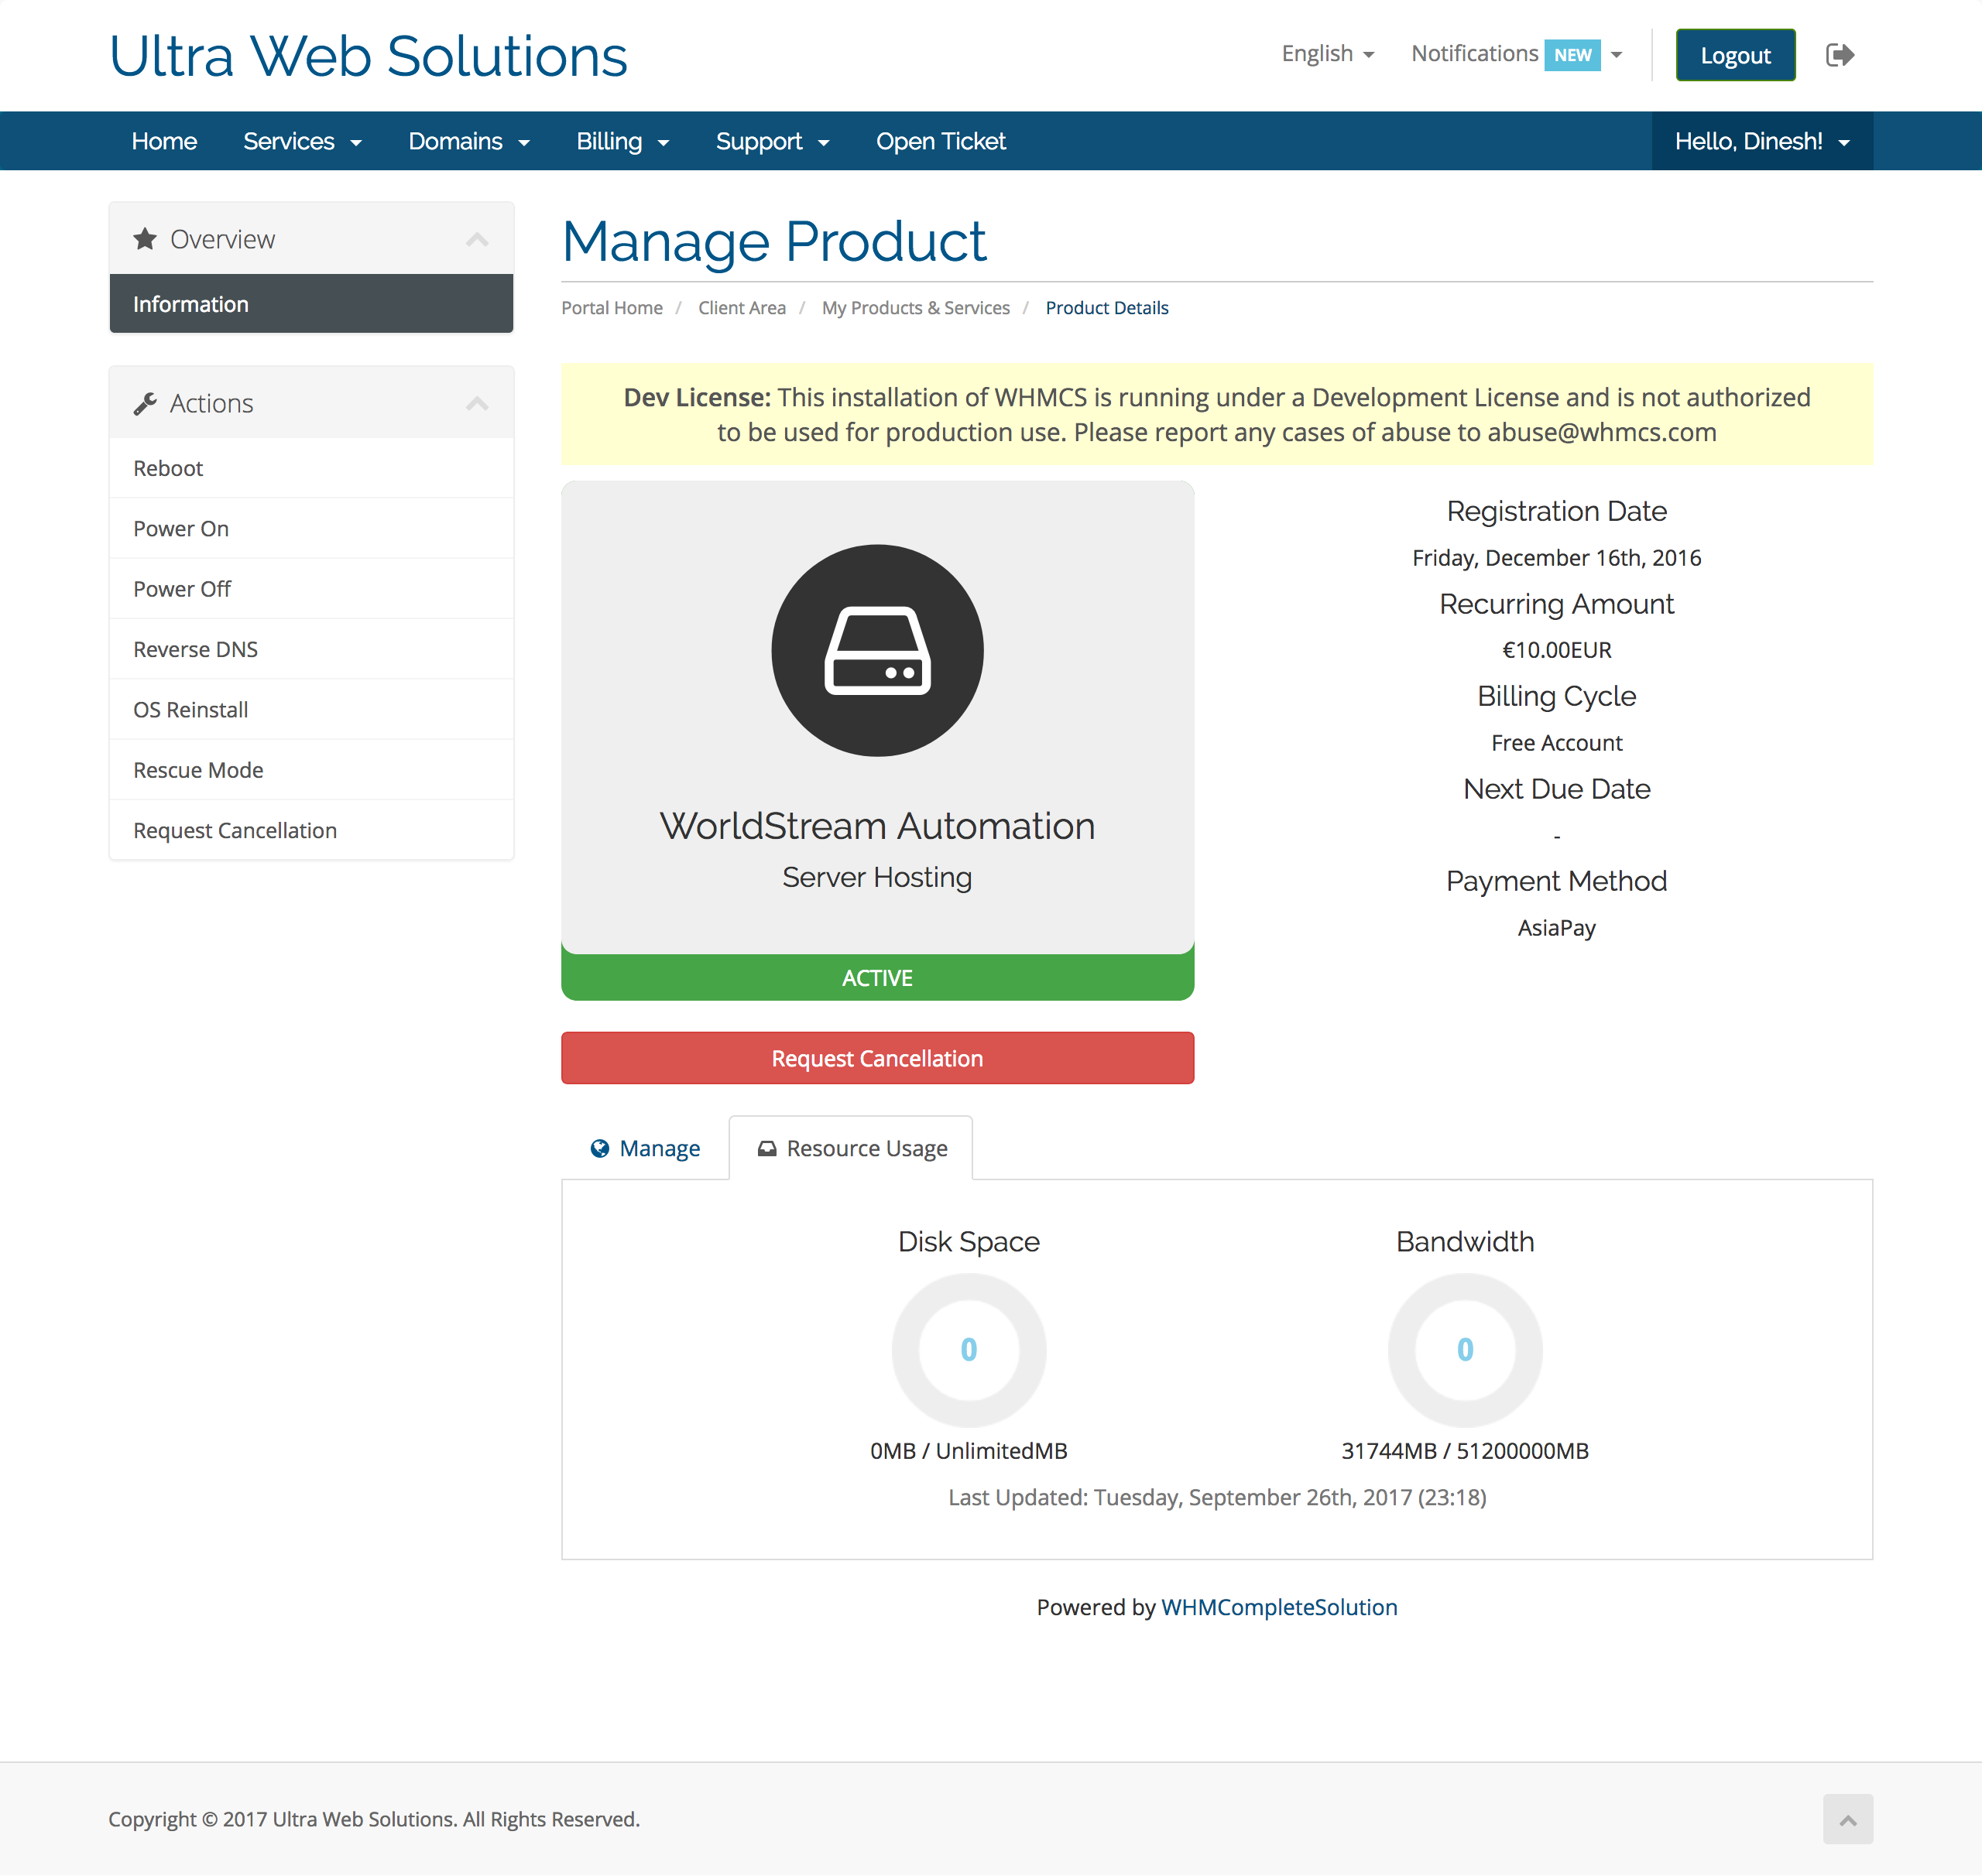Click the drive icon on Resource Usage tab
This screenshot has width=1982, height=1876.
pyautogui.click(x=766, y=1148)
